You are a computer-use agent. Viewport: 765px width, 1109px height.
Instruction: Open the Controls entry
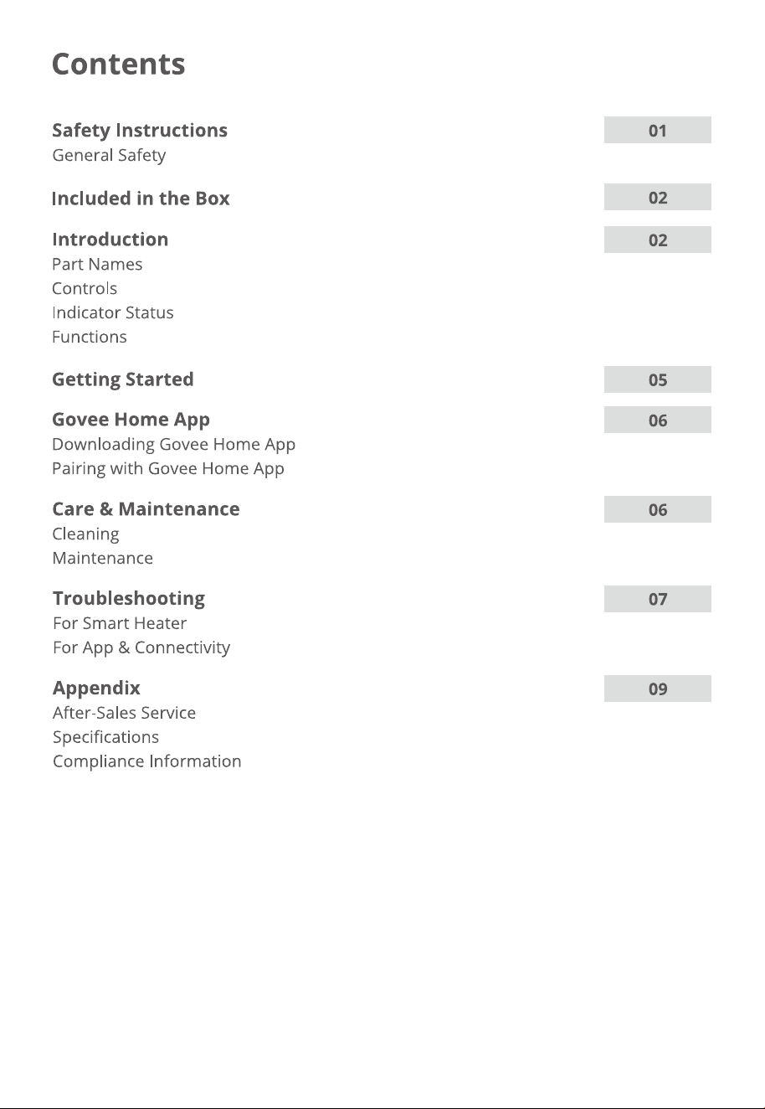click(85, 288)
